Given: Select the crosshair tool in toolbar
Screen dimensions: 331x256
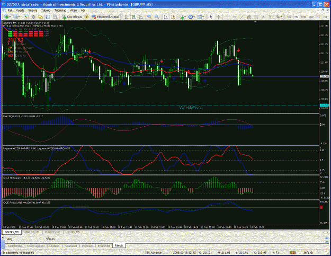Looking at the screenshot, I should coord(219,17).
